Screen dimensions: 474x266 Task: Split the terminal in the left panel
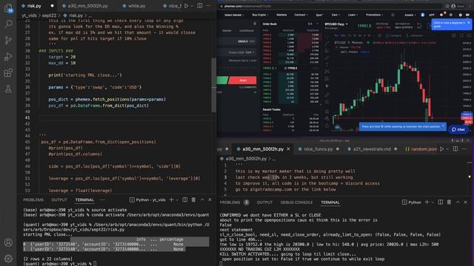click(x=185, y=199)
